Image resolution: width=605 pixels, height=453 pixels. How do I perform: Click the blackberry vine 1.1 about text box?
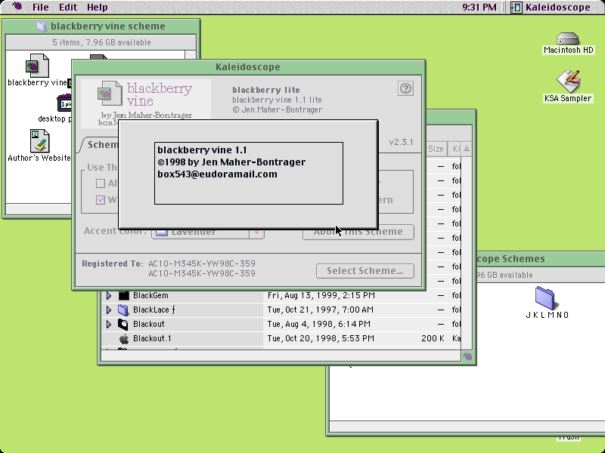coord(249,174)
